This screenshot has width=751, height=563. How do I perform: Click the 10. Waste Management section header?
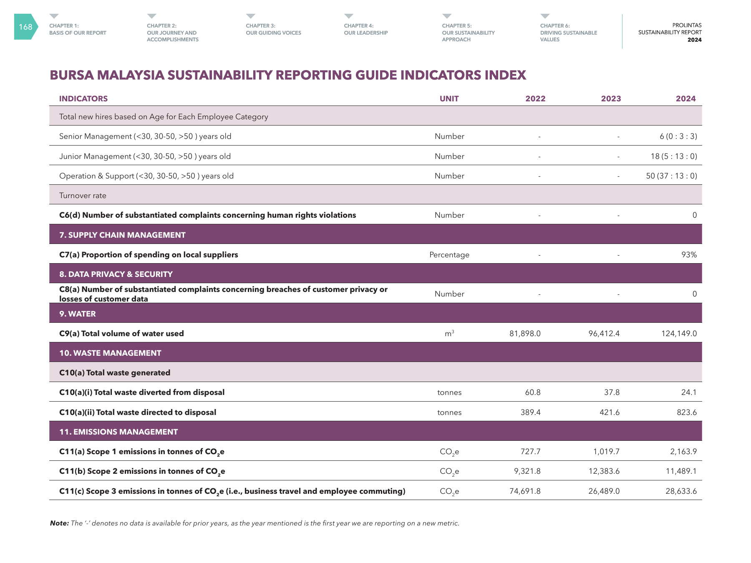click(x=375, y=352)
